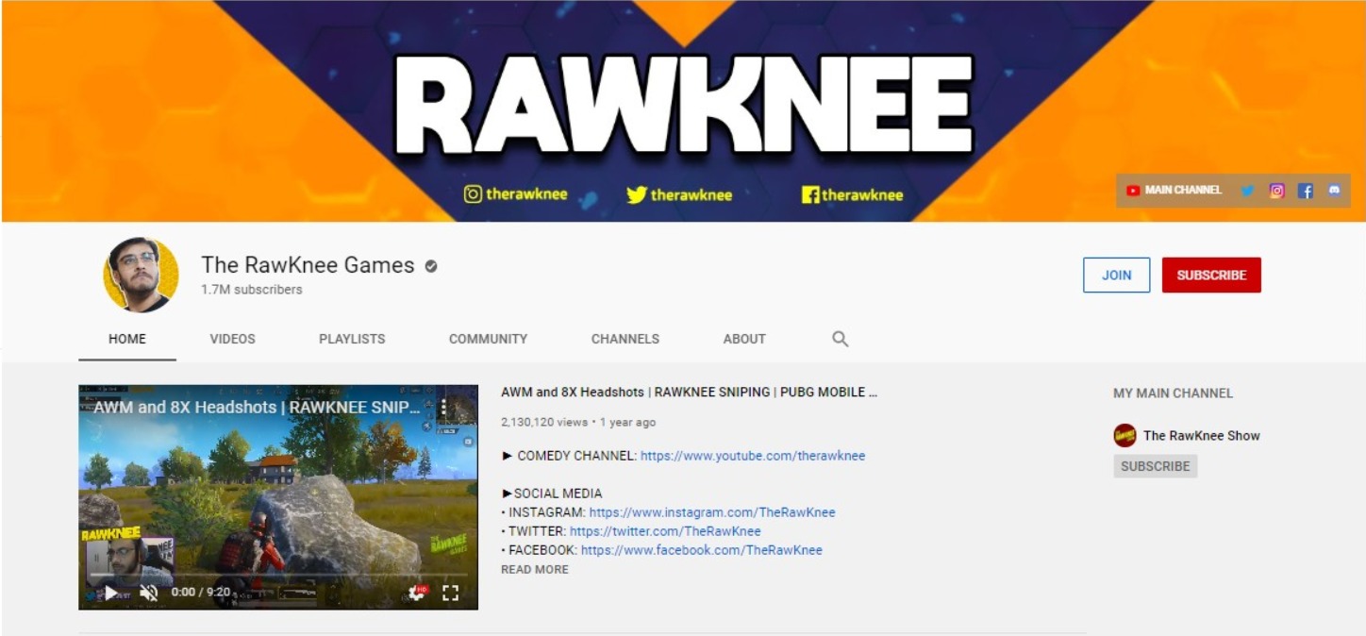The width and height of the screenshot is (1366, 636).
Task: Open the Instagram TheRawKnee link in description
Action: click(712, 512)
